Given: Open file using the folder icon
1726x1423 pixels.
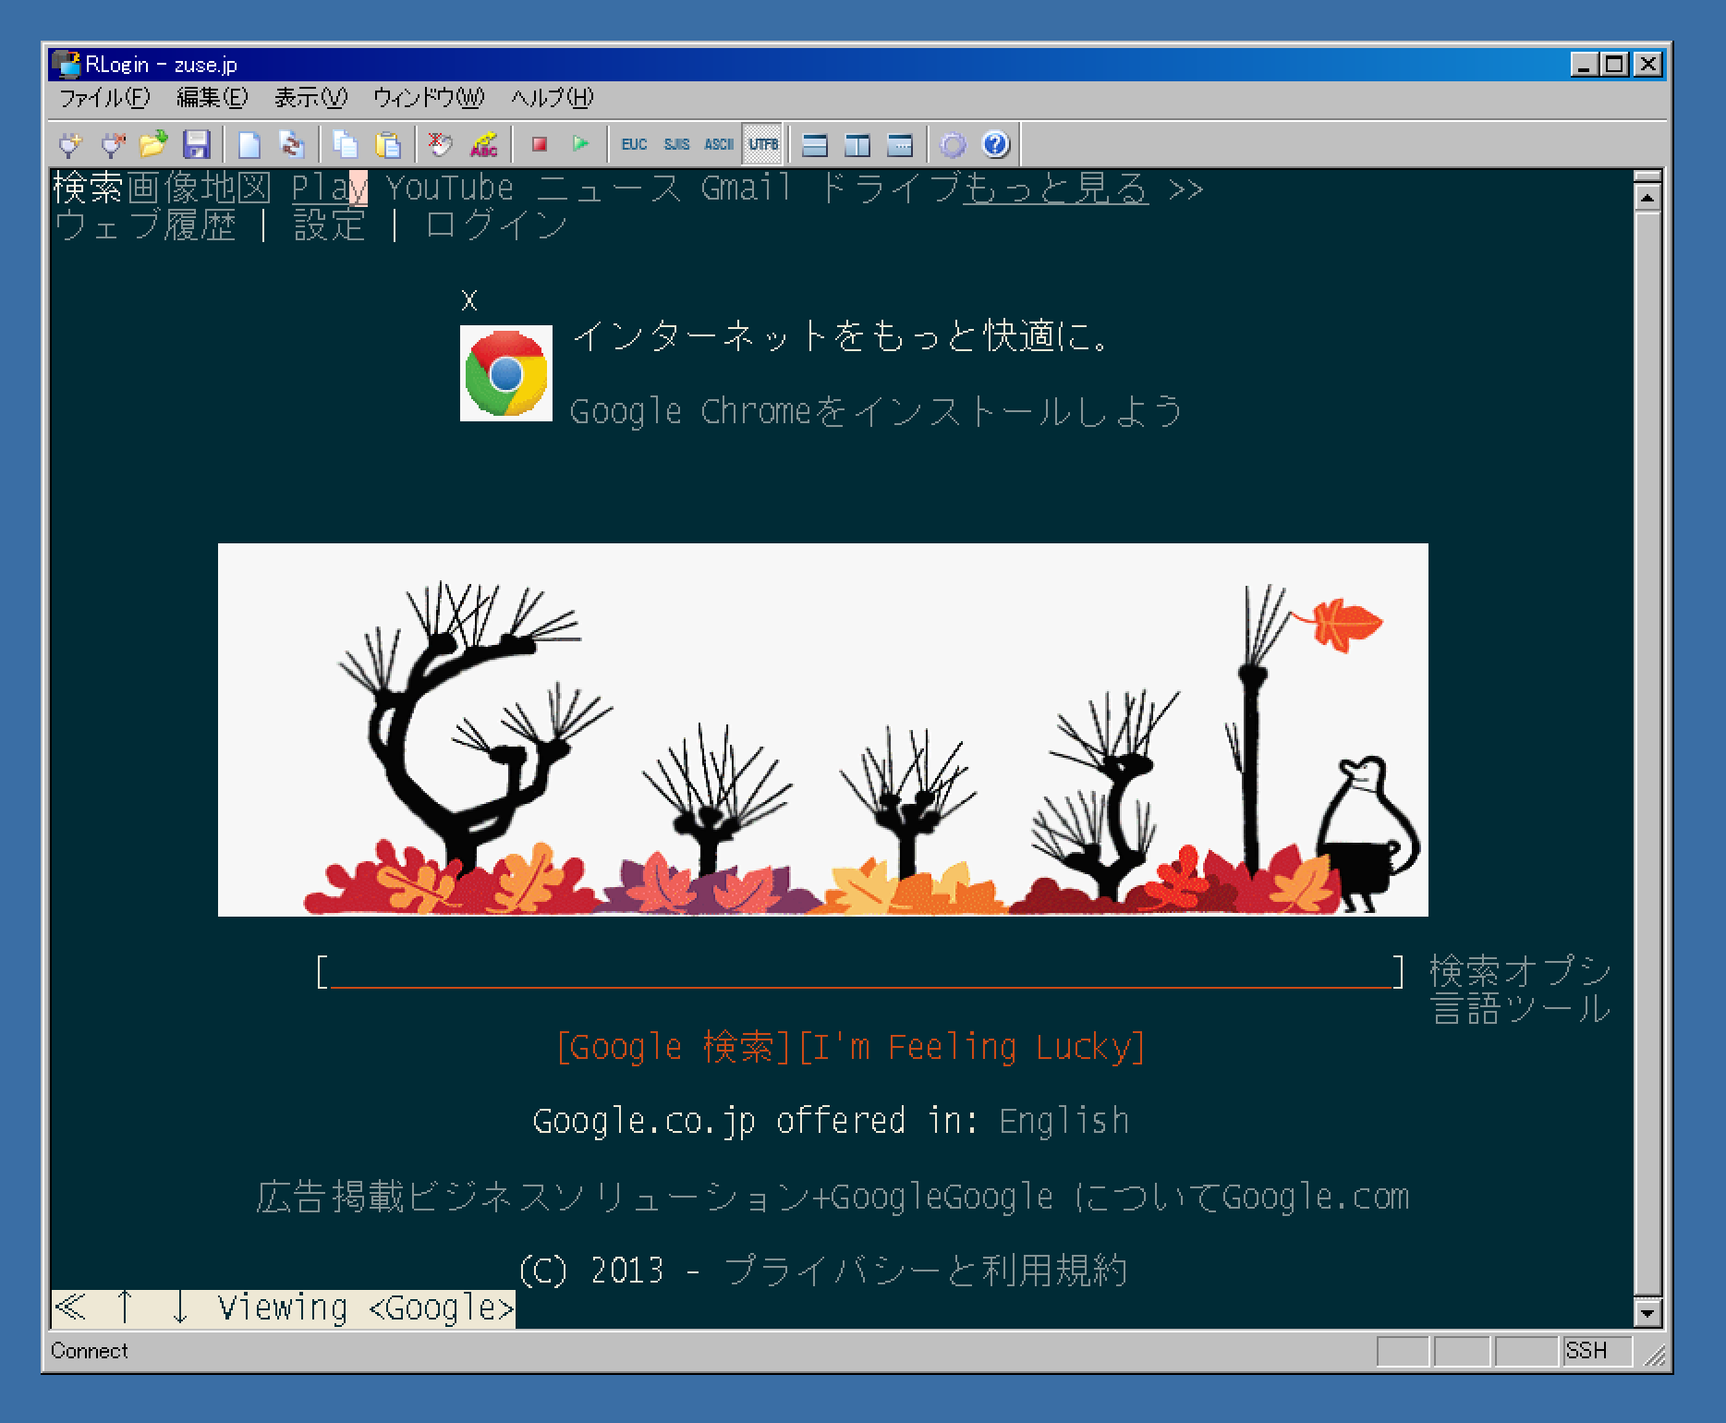Looking at the screenshot, I should tap(154, 144).
